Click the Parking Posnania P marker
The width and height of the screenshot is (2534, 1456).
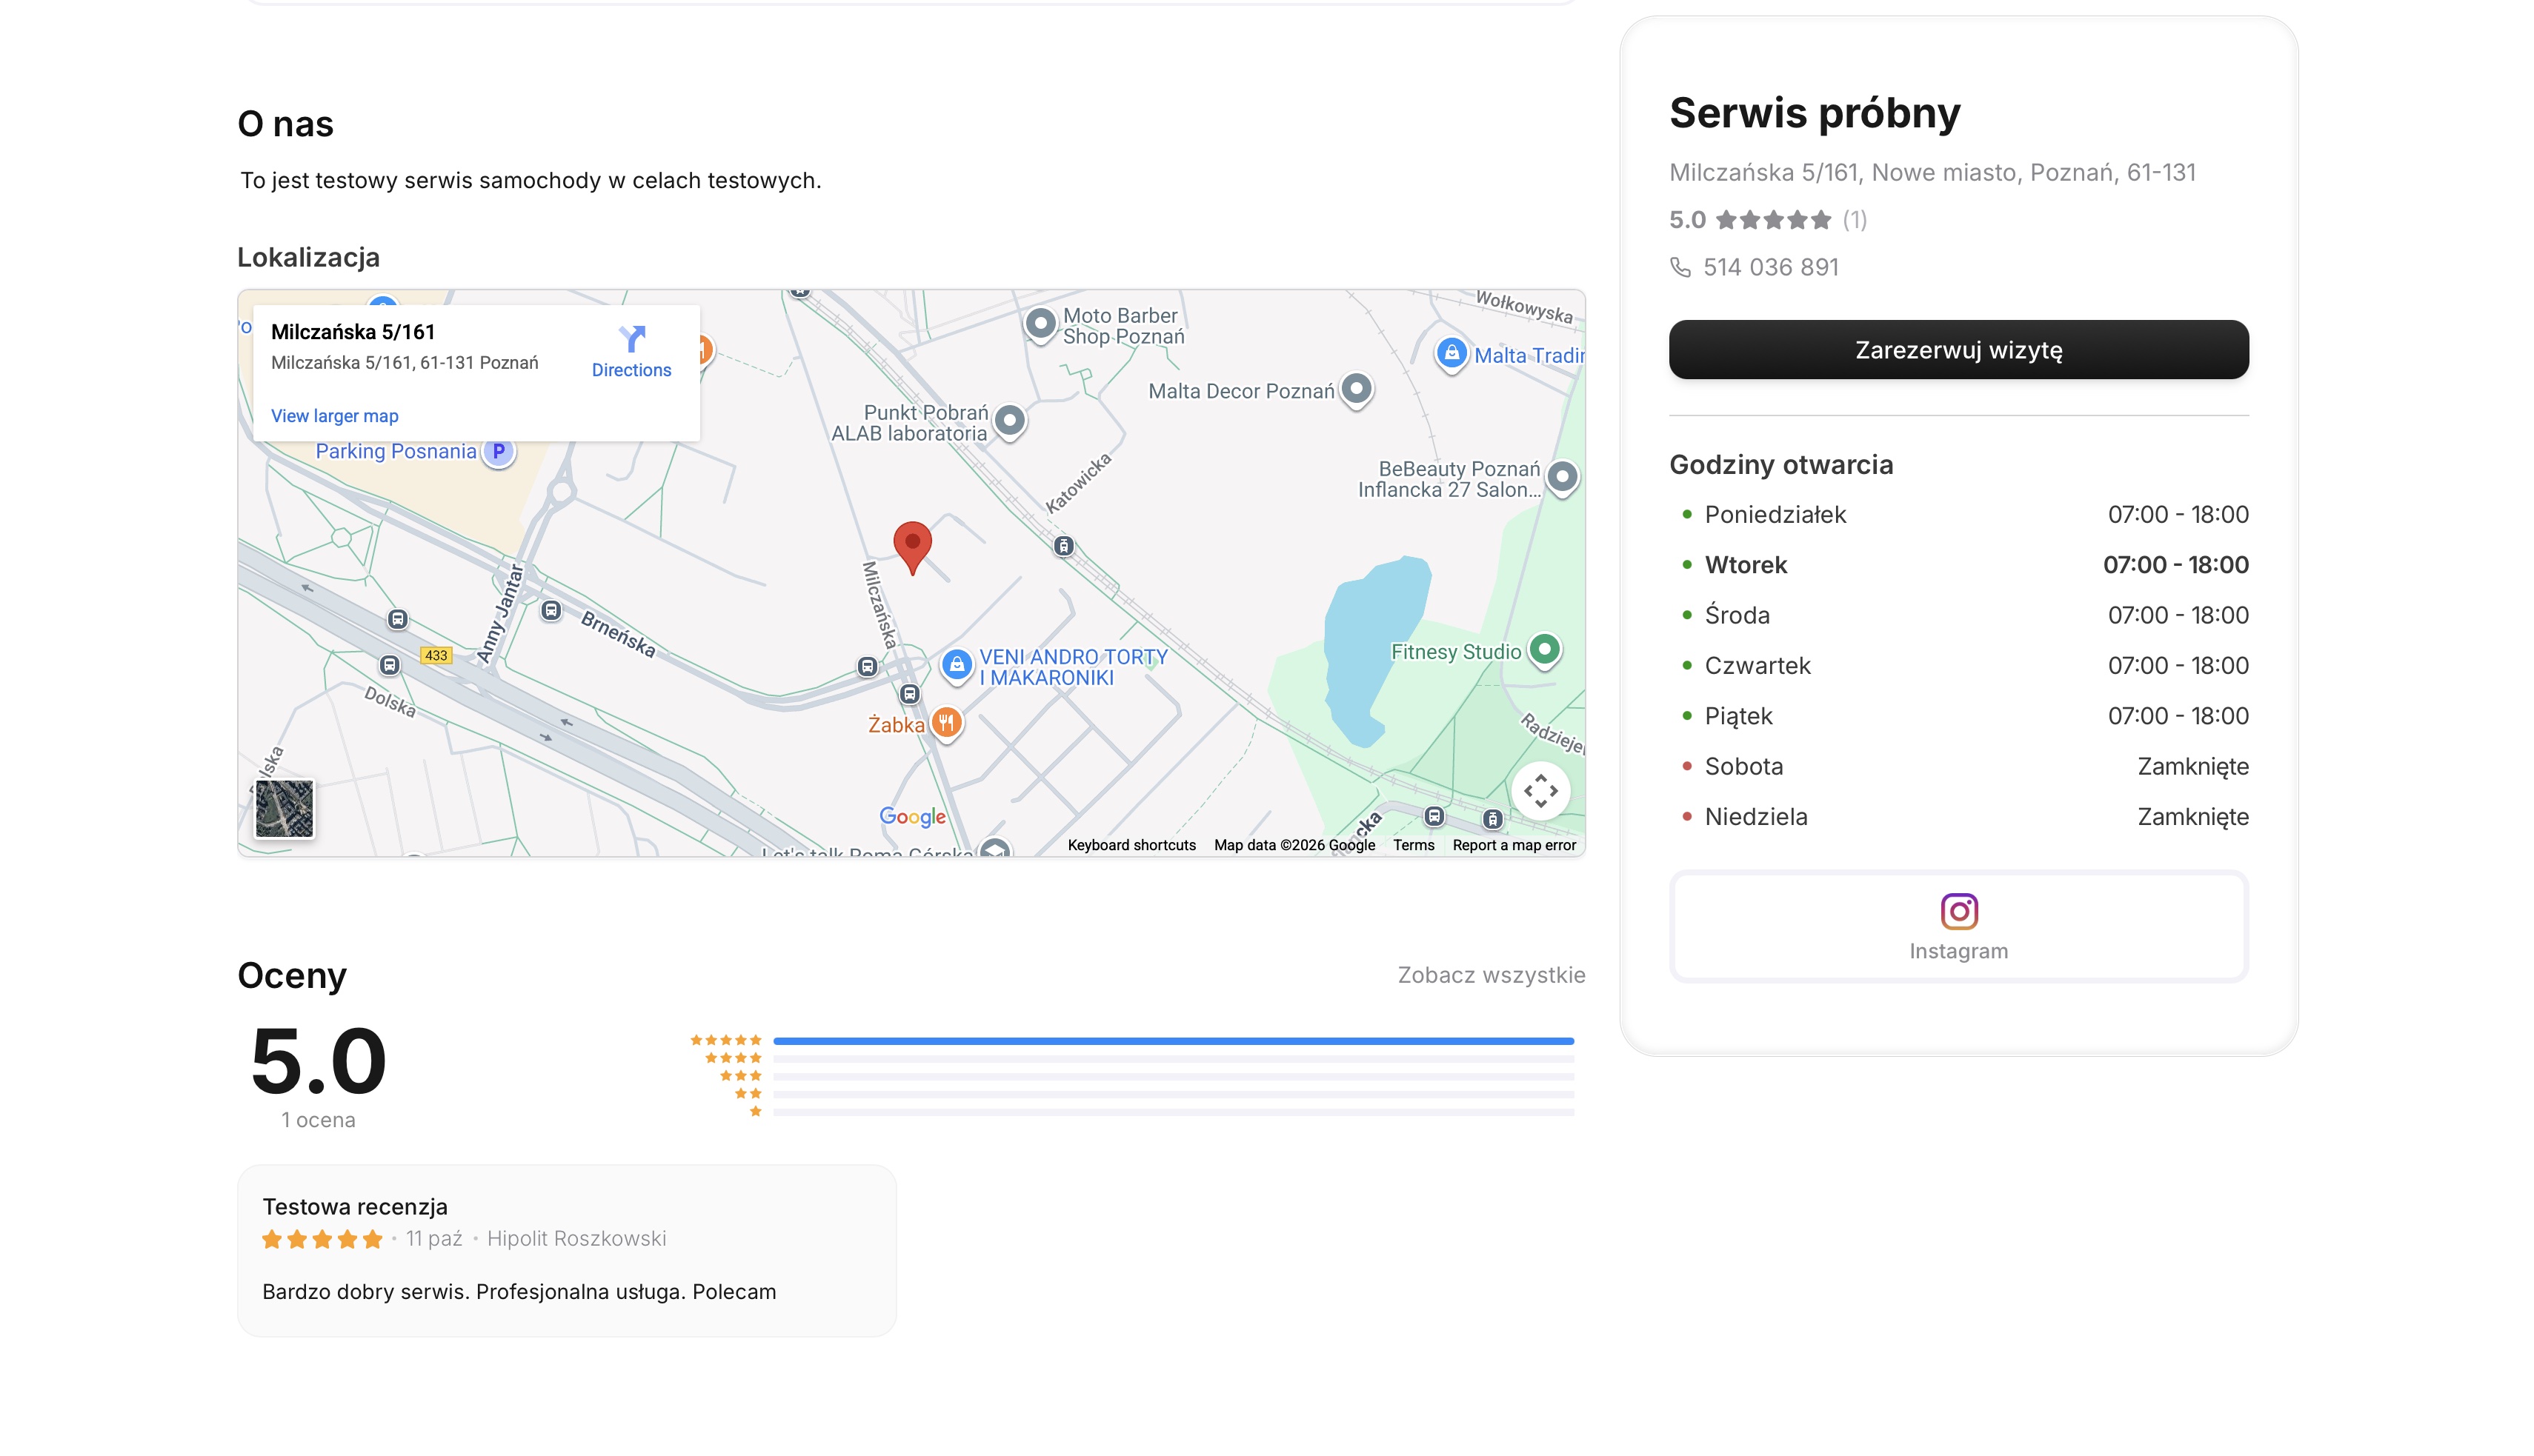click(498, 451)
